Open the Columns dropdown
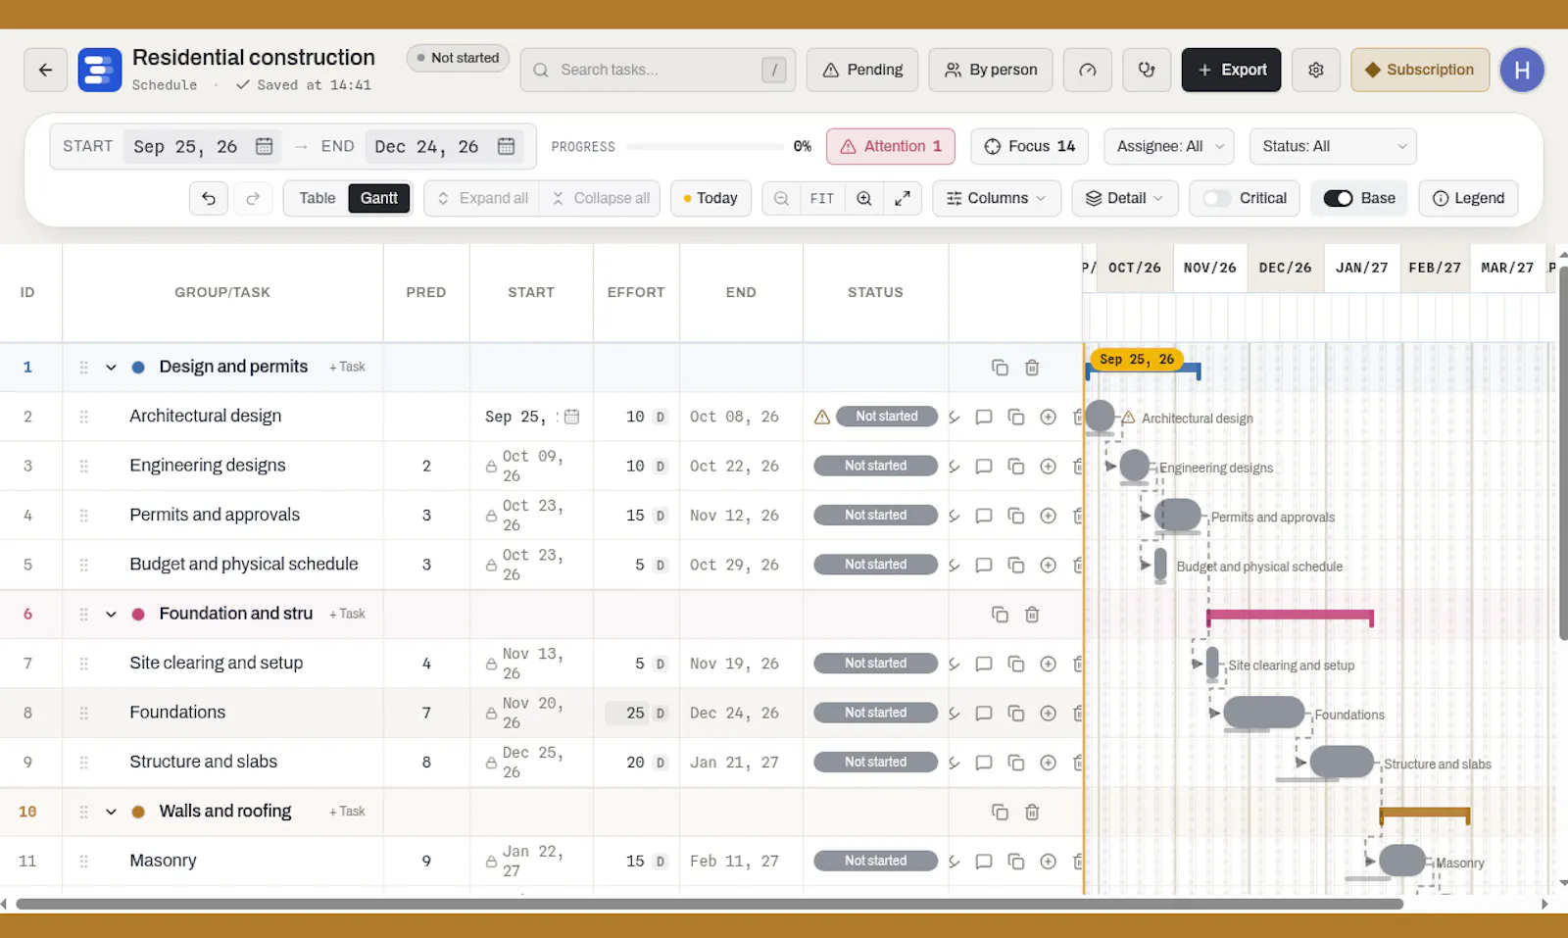 [996, 198]
